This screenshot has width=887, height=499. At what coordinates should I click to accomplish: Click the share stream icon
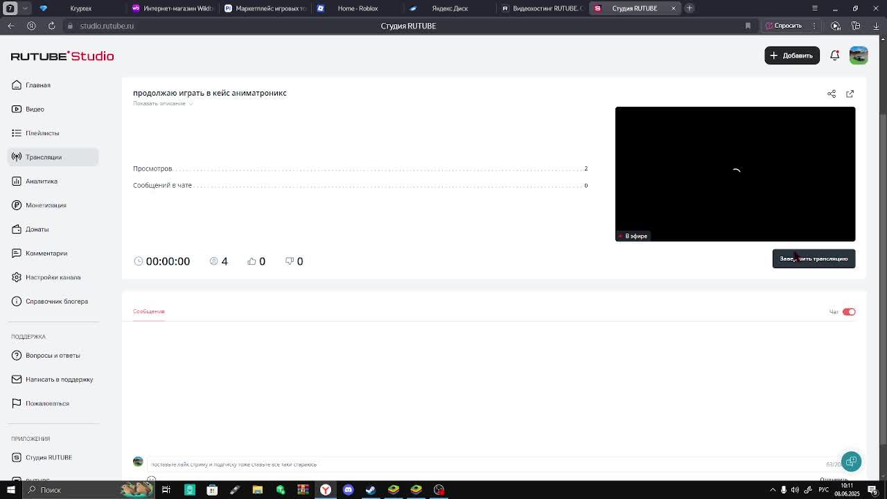coord(832,94)
